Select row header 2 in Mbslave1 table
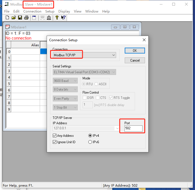195x190 pixels. (9, 65)
